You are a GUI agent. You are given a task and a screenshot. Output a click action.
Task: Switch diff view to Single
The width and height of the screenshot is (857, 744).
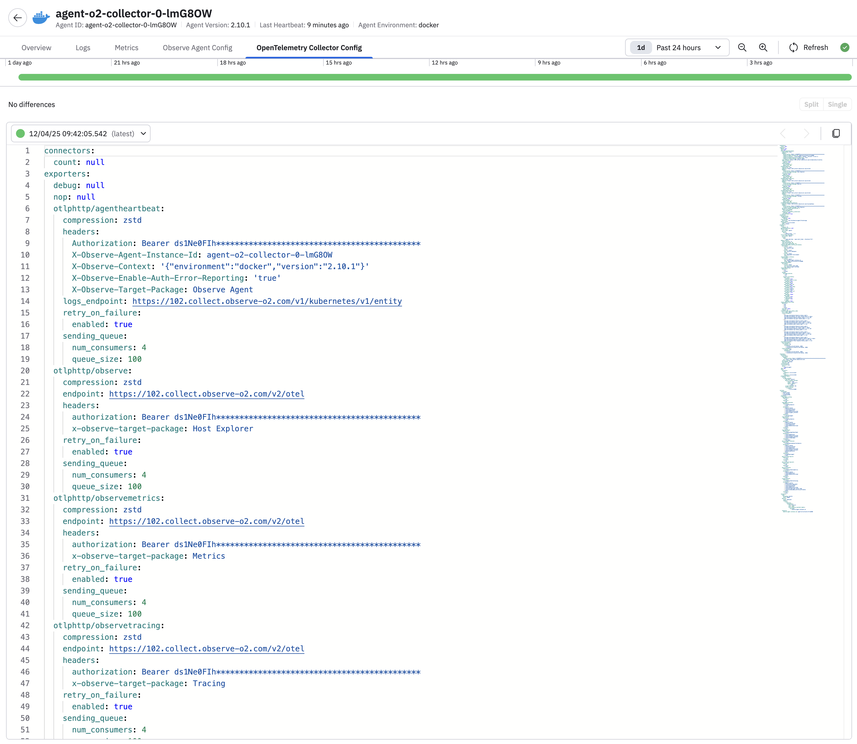(x=837, y=105)
